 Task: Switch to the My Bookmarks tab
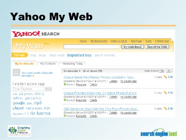24,63
